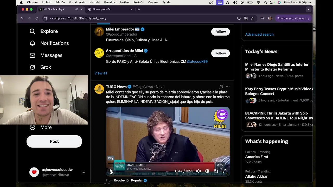
Task: Open Chrome three-dot menu
Action: (x=308, y=18)
